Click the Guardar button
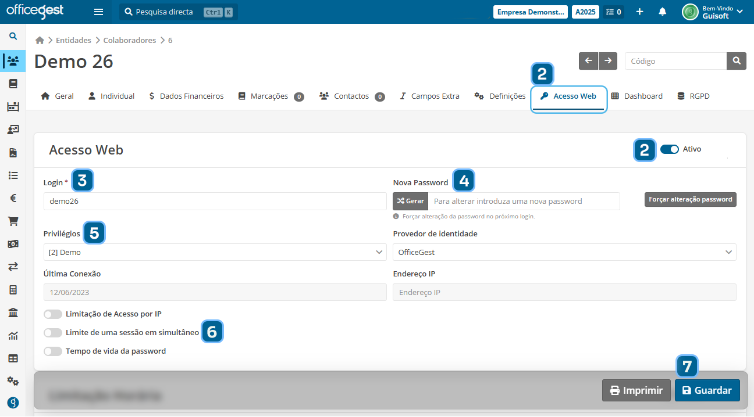This screenshot has height=417, width=754. pyautogui.click(x=707, y=390)
